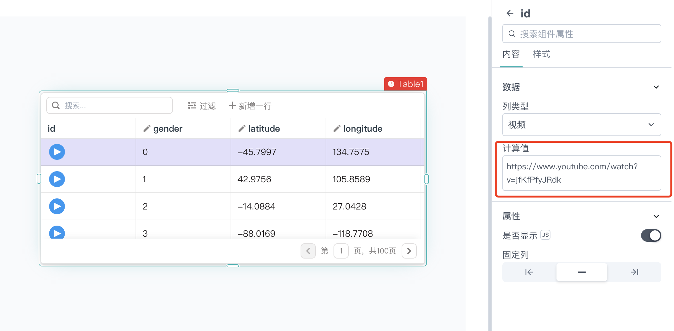This screenshot has height=331, width=674.
Task: Click the table's right resize handle
Action: point(427,179)
